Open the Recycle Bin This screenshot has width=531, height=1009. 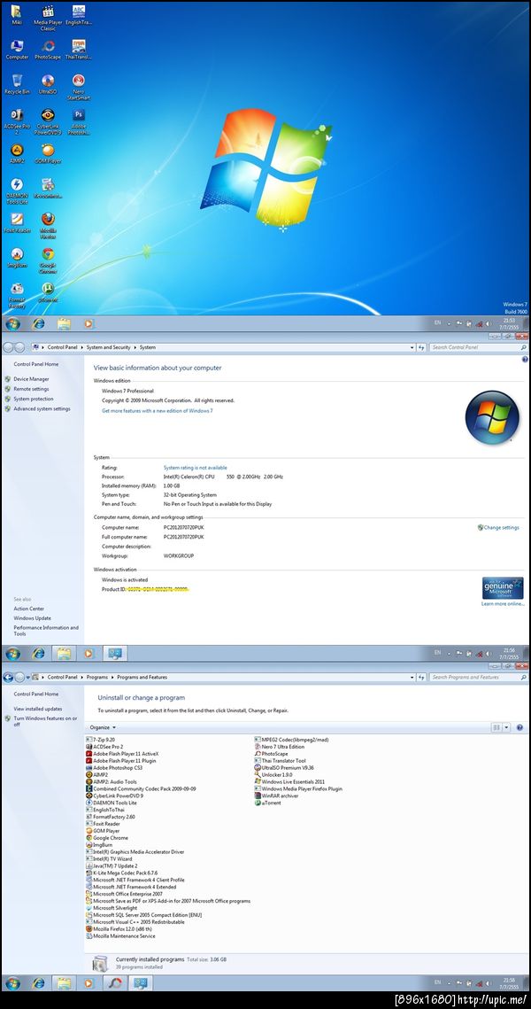(17, 85)
